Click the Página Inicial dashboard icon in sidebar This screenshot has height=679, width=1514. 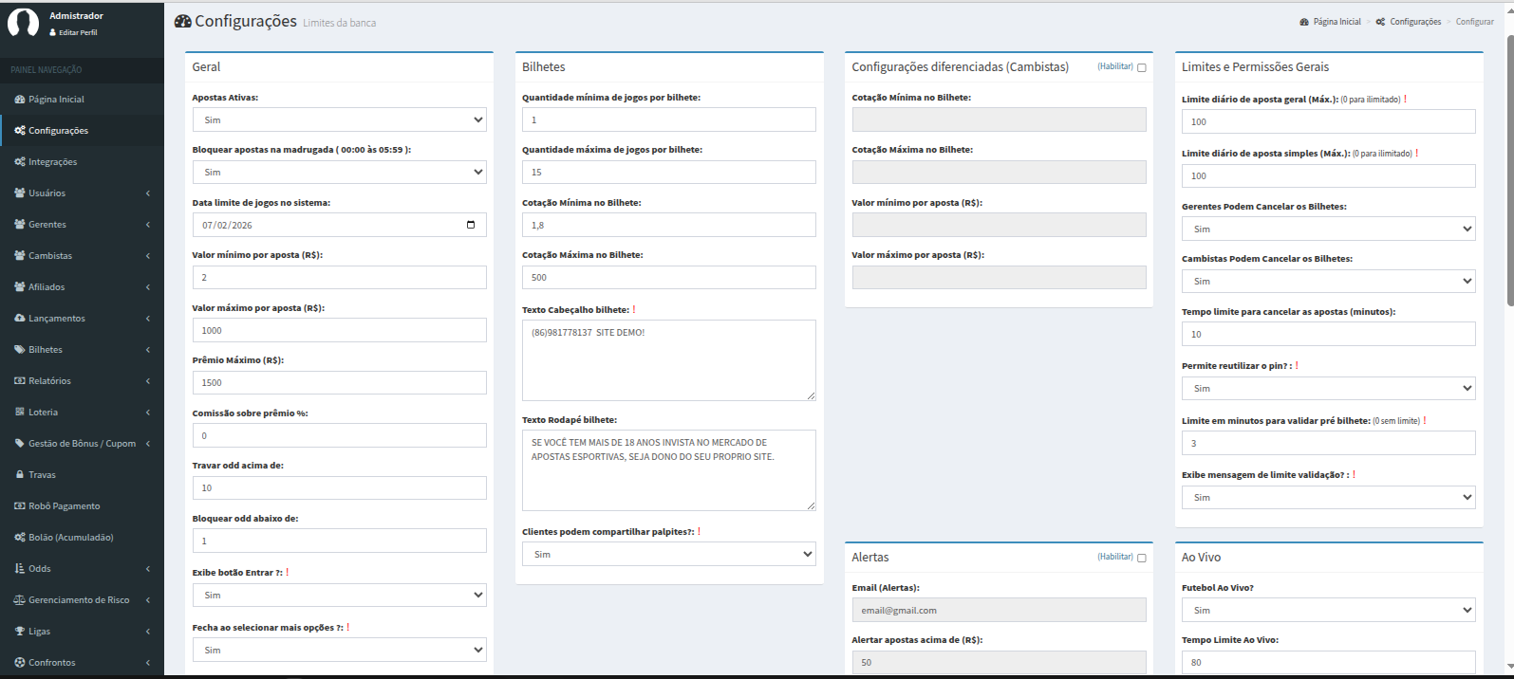[x=20, y=100]
